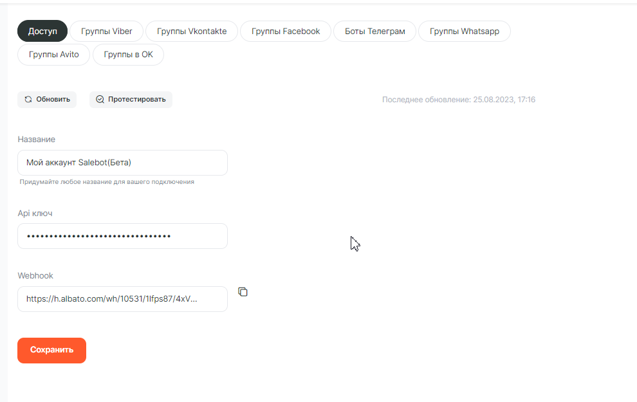Click into the Api ключ password field

click(x=122, y=236)
